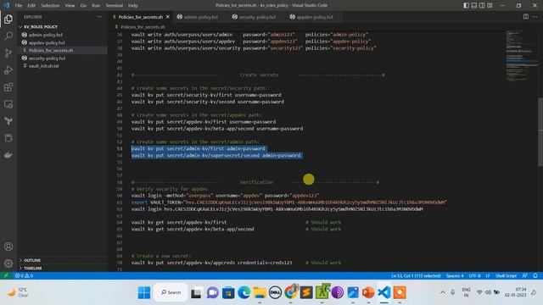The image size is (543, 305).
Task: Open Explorer Views and More Actions ellipsis
Action: pos(99,17)
